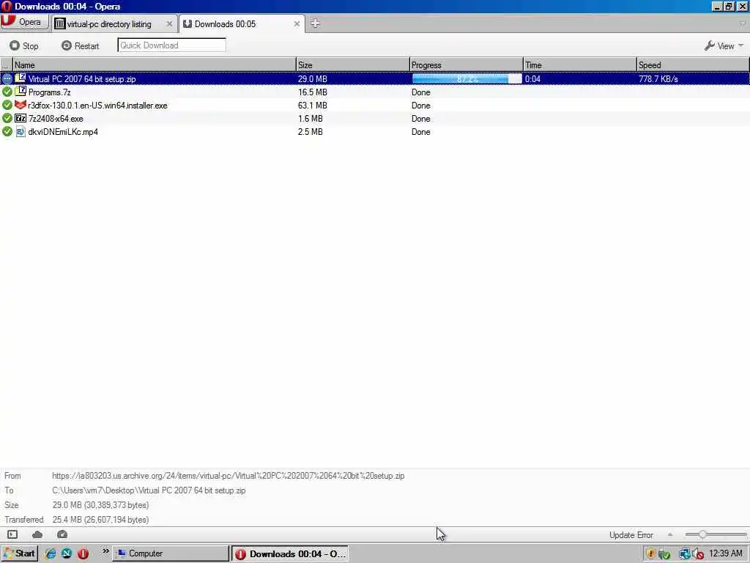Toggle Opera Turbo speedometer icon

(62, 534)
